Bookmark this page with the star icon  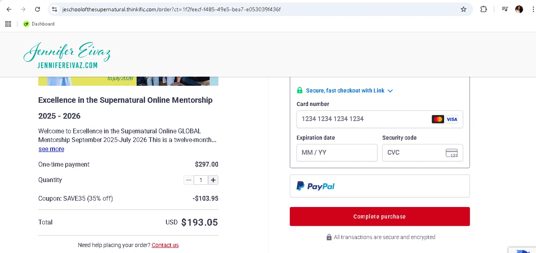[463, 9]
